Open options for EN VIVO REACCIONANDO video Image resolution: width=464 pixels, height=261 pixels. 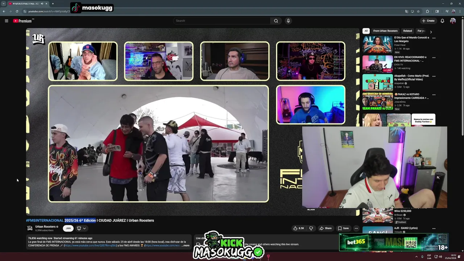pyautogui.click(x=434, y=57)
